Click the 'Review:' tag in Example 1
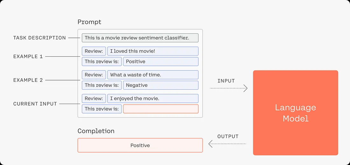Image resolution: width=350 pixels, height=165 pixels. pyautogui.click(x=94, y=51)
